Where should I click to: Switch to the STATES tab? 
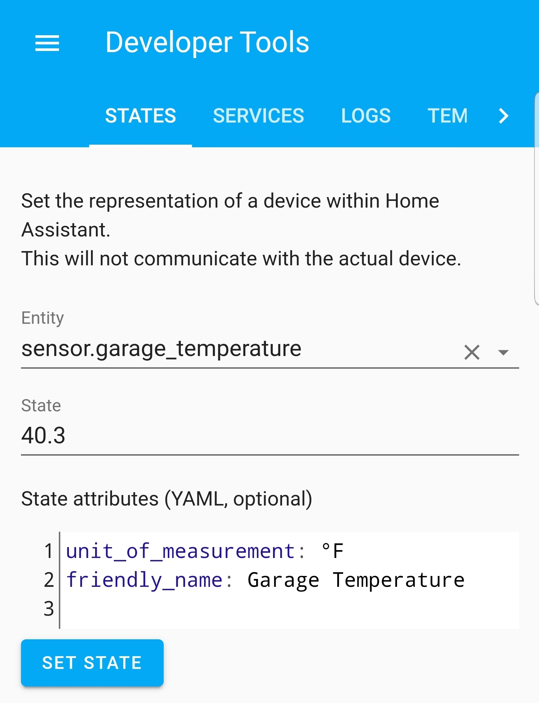coord(140,115)
